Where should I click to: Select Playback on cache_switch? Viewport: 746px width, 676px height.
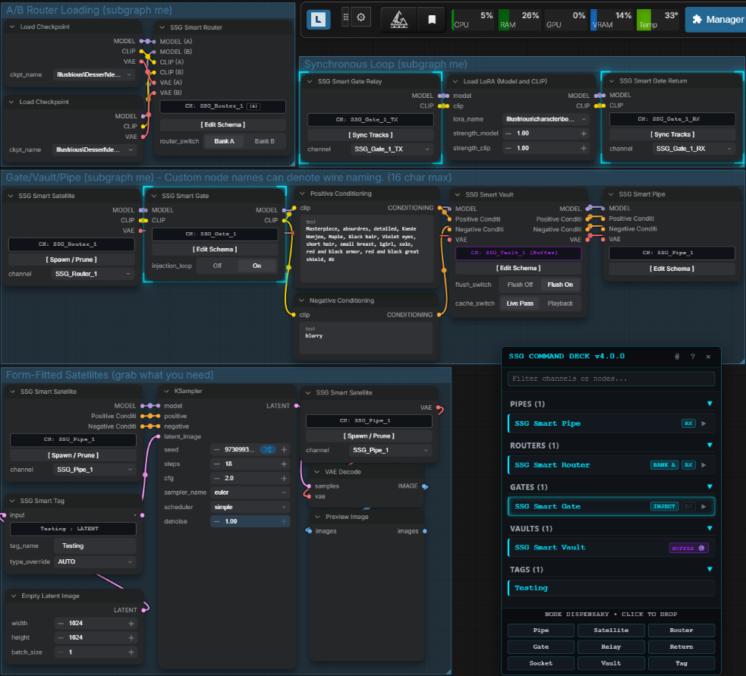[x=560, y=303]
